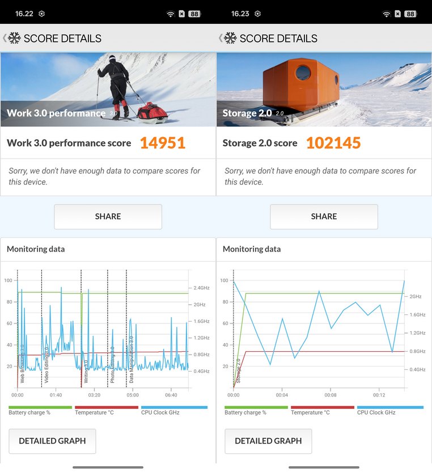
Task: Tap the Writing 3.0 marker in Work graph
Action: (86, 372)
